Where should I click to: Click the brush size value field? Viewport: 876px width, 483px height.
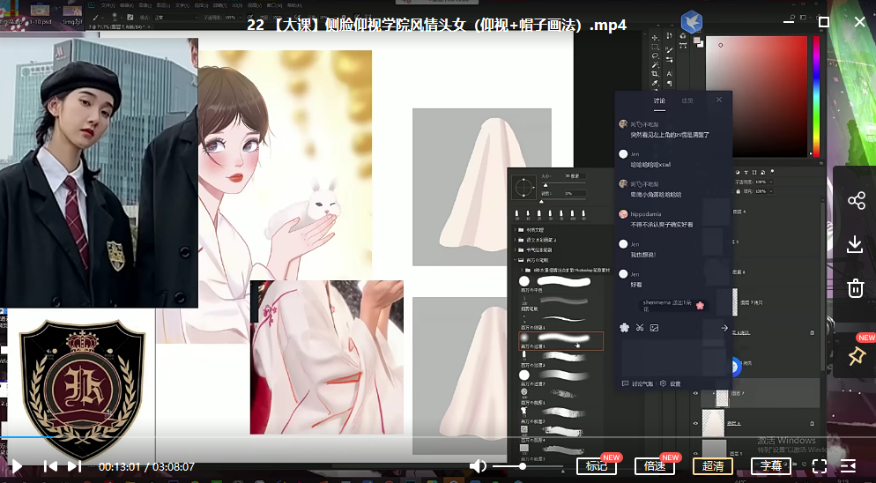(574, 176)
